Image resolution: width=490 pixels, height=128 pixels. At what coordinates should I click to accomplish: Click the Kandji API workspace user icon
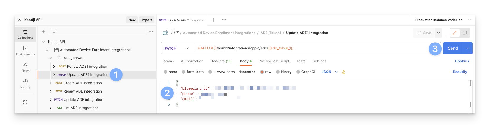coord(20,20)
